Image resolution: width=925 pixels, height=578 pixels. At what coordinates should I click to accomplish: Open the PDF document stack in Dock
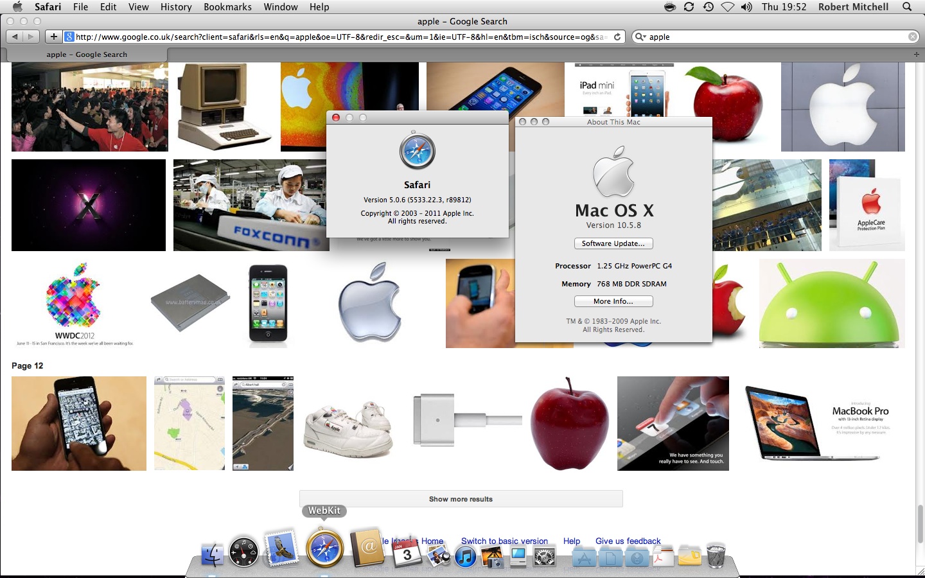pyautogui.click(x=663, y=556)
